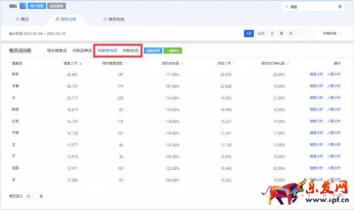Image resolution: width=354 pixels, height=210 pixels.
Task: Select the 7天 time range
Action: tap(249, 33)
